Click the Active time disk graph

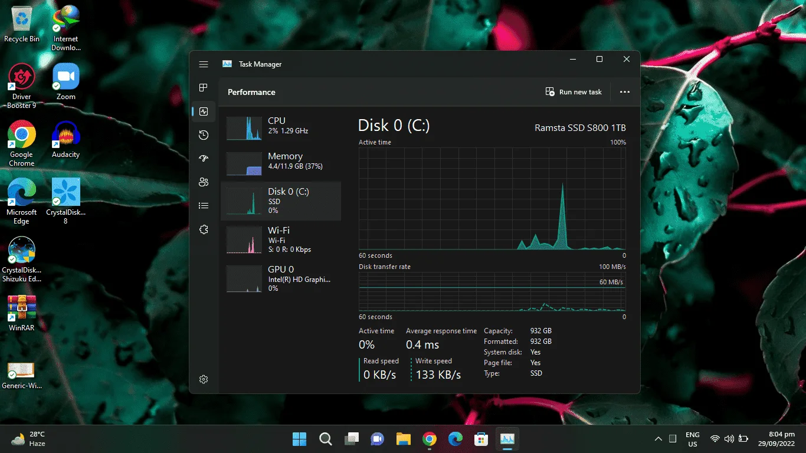(x=492, y=199)
